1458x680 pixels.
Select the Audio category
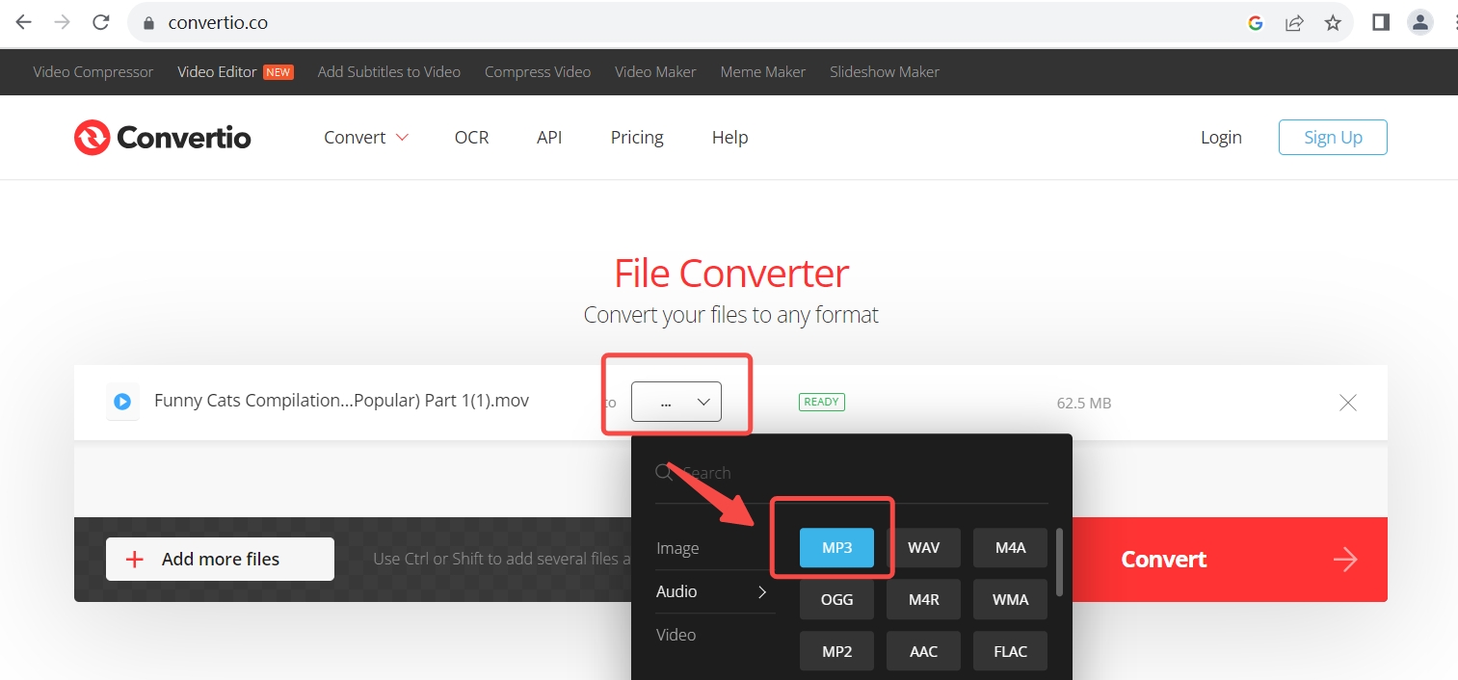[676, 591]
